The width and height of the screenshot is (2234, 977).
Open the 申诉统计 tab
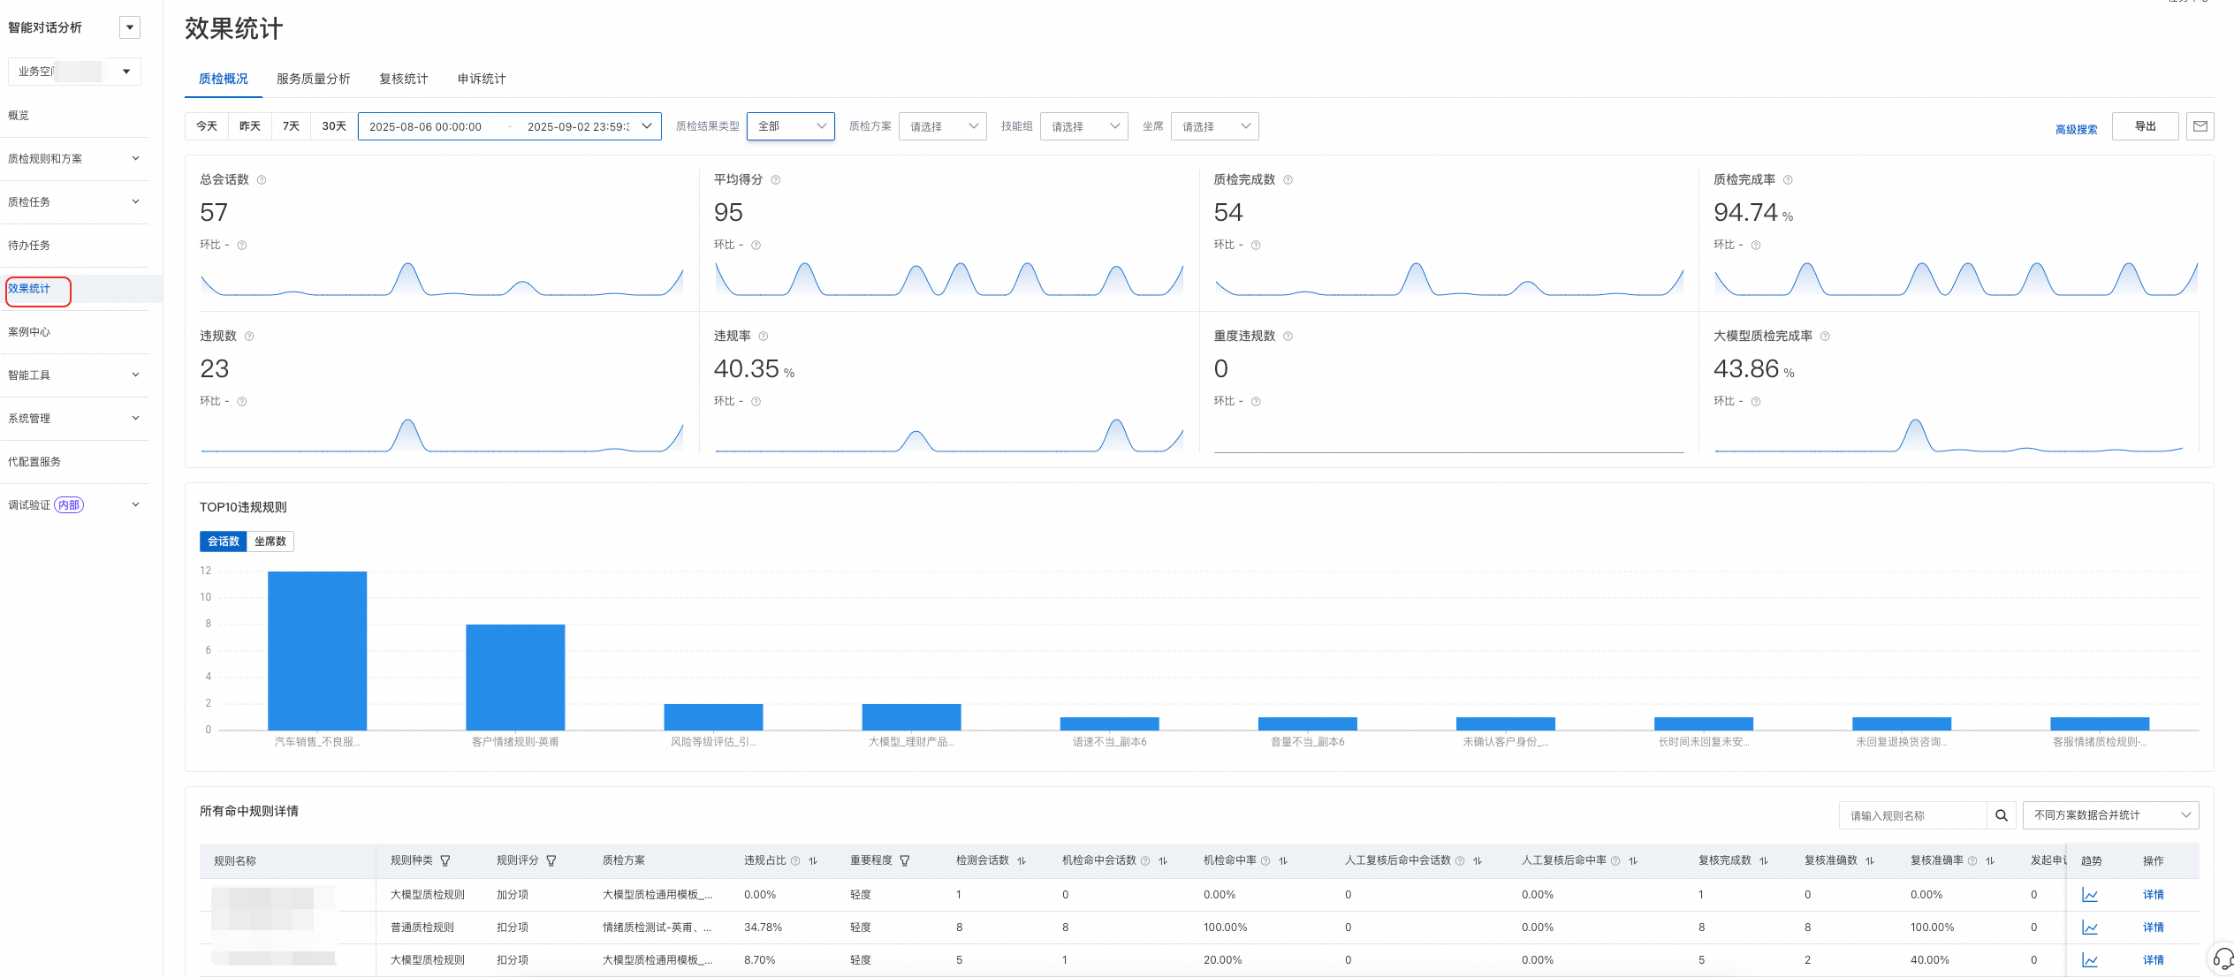pyautogui.click(x=481, y=79)
